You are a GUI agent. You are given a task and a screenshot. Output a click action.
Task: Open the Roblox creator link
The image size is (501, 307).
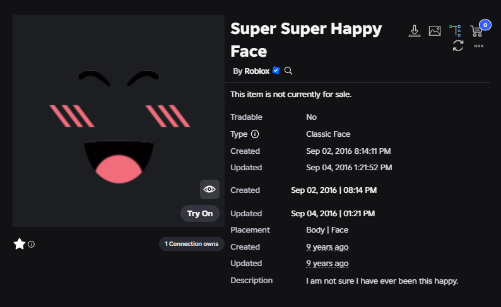[257, 71]
